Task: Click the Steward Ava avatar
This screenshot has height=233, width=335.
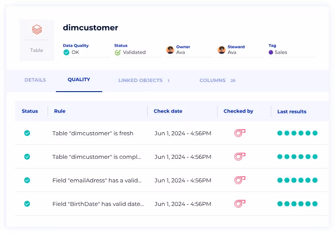Action: [x=221, y=50]
